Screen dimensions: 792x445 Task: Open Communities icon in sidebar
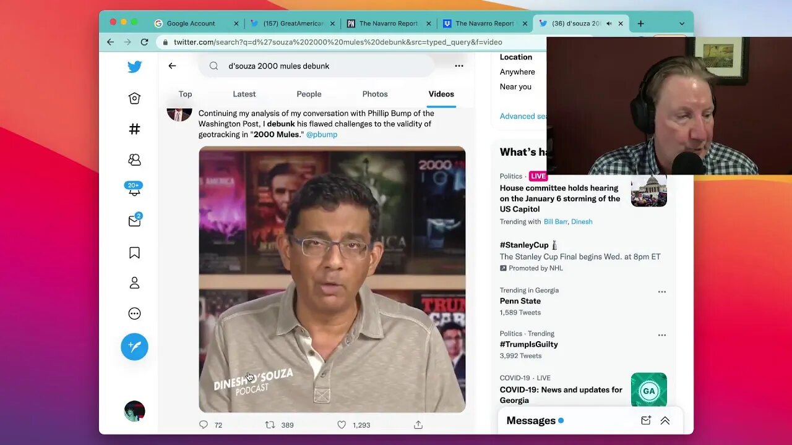point(134,159)
